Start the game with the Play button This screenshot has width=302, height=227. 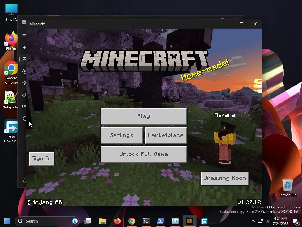click(x=144, y=116)
